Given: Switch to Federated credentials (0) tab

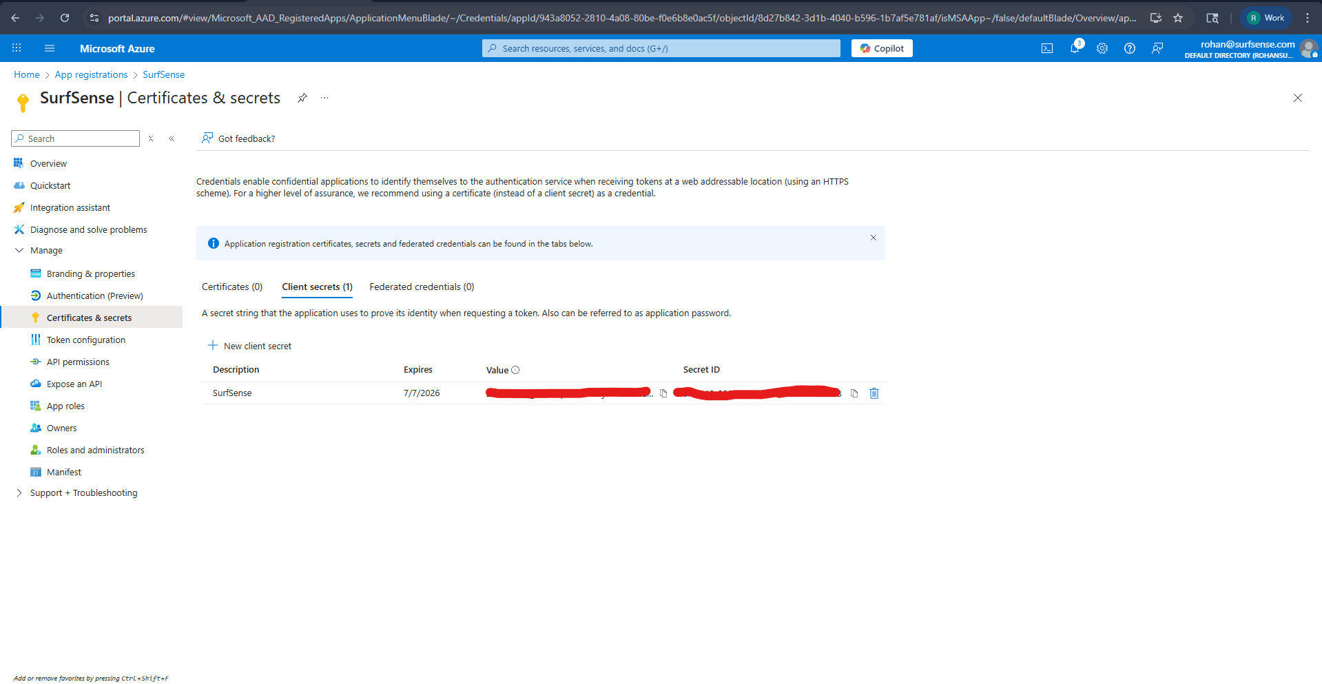Looking at the screenshot, I should pos(422,287).
